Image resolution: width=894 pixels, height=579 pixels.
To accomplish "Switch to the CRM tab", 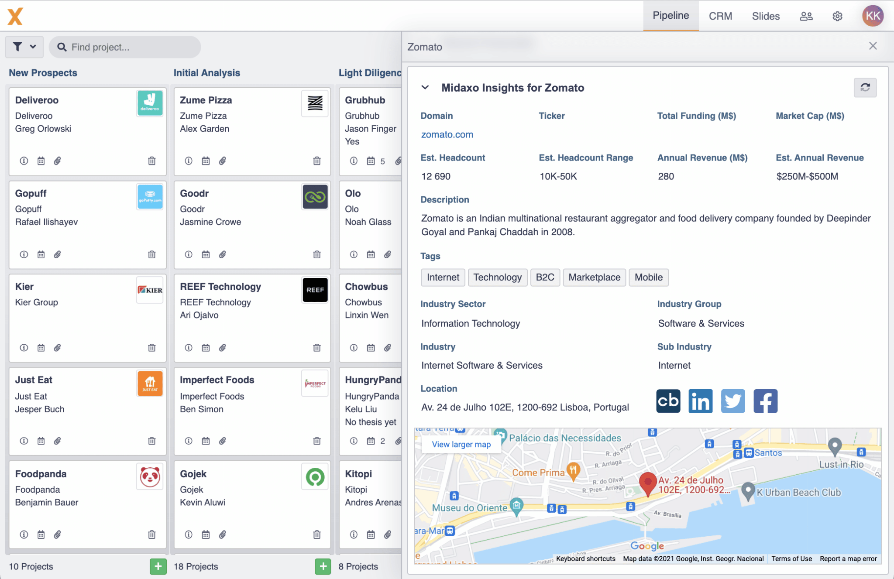I will [x=720, y=16].
